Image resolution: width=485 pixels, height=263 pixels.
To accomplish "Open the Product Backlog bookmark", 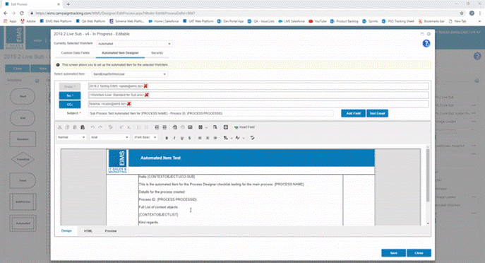I will click(x=345, y=21).
